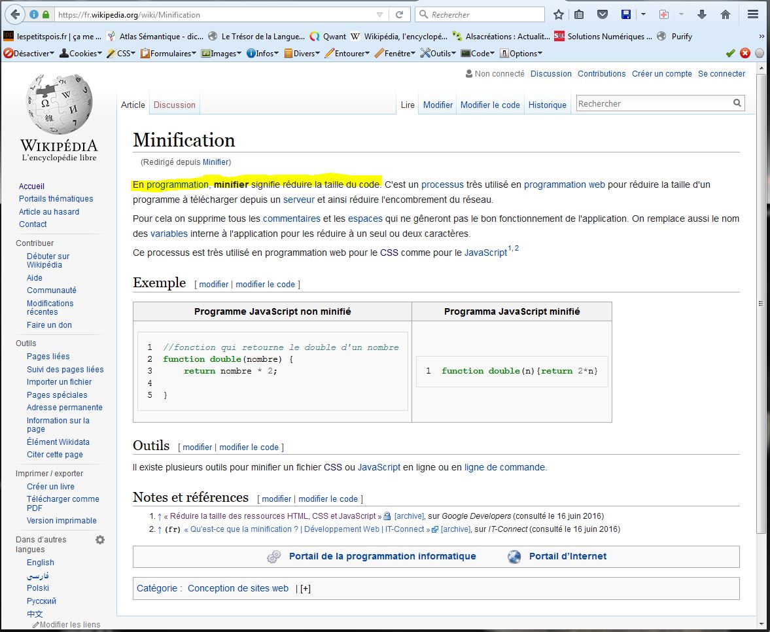Click the reload page icon
This screenshot has width=770, height=632.
pos(399,14)
